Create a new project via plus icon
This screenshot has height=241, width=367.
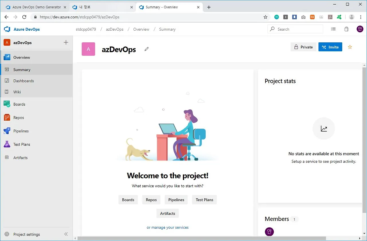66,42
